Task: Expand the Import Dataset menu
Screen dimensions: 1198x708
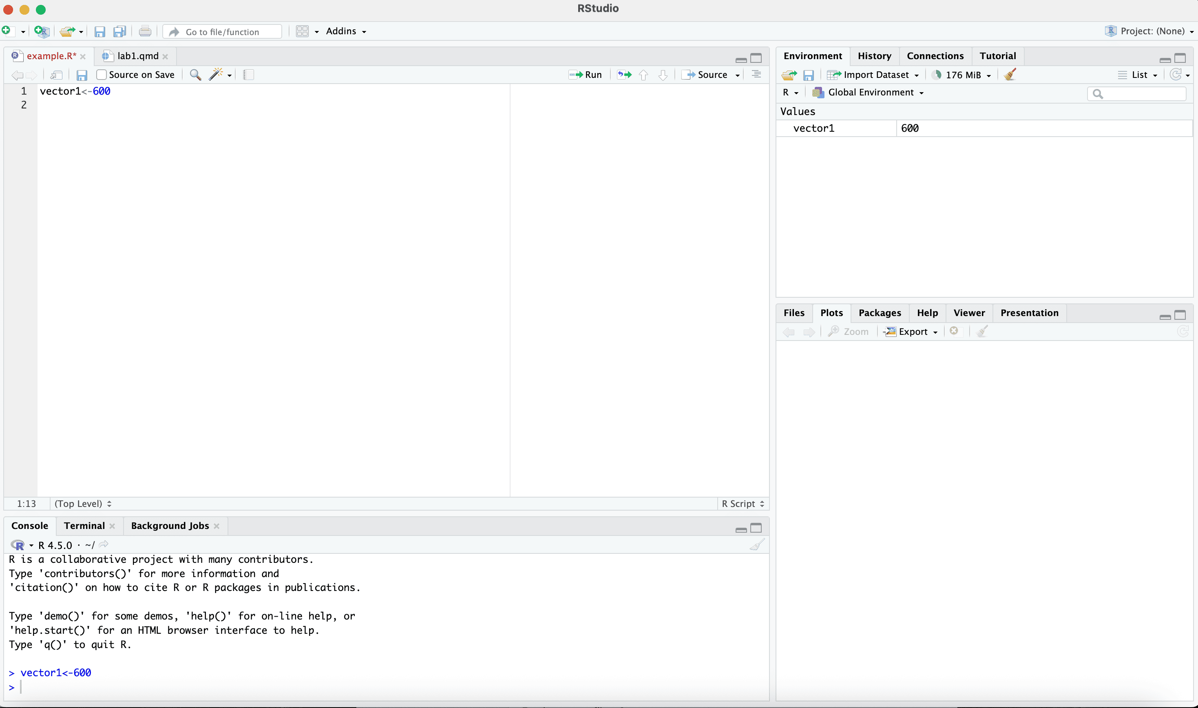Action: (875, 75)
